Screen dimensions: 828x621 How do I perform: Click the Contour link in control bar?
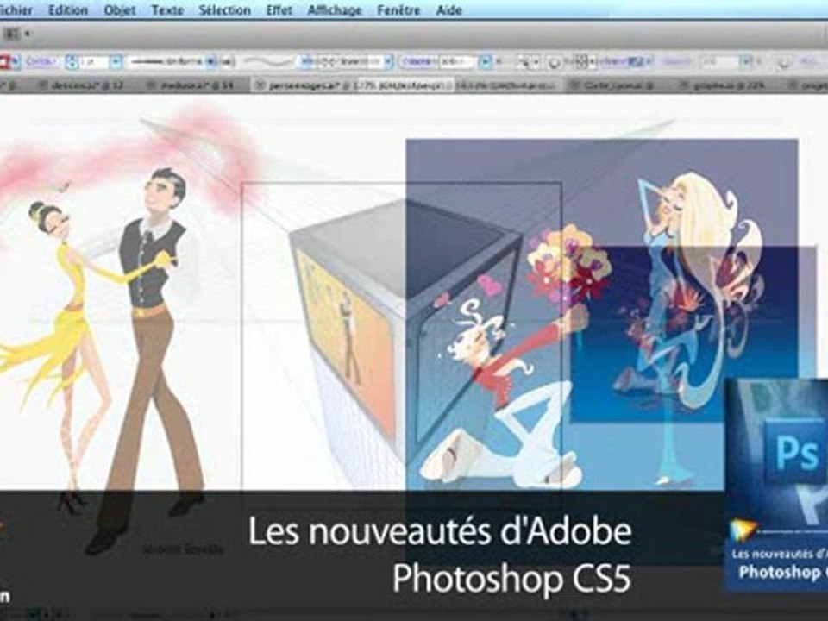[41, 62]
